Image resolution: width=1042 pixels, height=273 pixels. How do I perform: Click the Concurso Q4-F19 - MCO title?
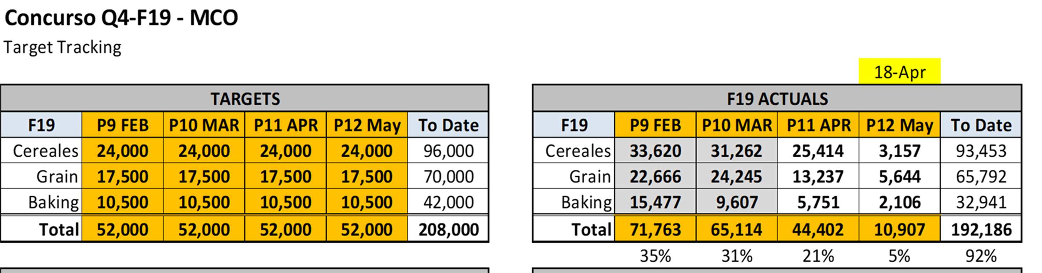tap(121, 18)
